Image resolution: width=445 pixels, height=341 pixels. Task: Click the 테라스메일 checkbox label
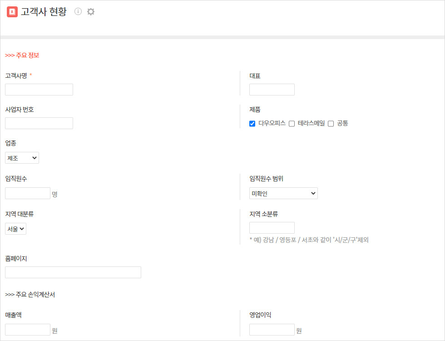click(x=311, y=123)
